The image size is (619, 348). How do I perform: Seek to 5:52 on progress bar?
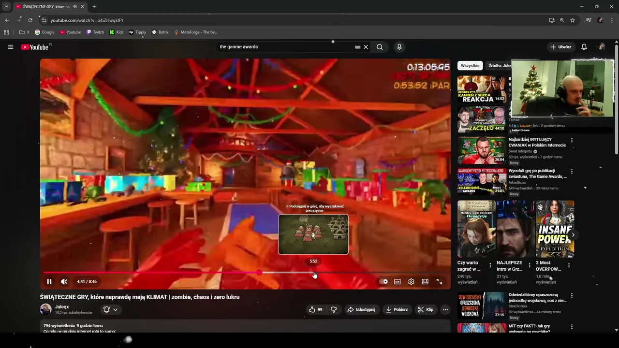[x=314, y=273]
